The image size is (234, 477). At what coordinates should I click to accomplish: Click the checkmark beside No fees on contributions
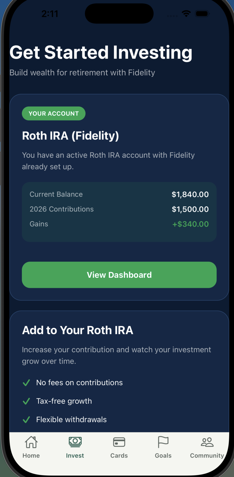coord(26,383)
